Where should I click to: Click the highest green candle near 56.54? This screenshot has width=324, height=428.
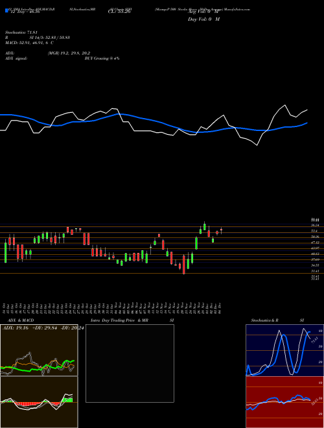coord(205,226)
